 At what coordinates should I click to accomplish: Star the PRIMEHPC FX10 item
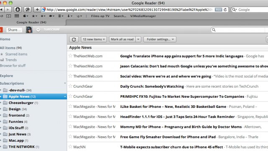(70, 96)
